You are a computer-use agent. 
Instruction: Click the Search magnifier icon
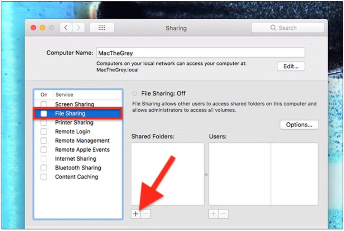tap(273, 28)
